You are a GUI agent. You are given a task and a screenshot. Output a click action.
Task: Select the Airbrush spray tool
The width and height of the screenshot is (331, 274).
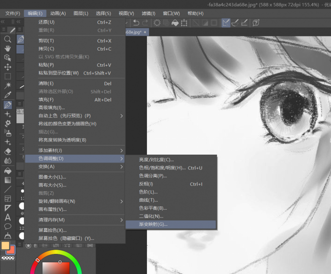click(x=8, y=132)
